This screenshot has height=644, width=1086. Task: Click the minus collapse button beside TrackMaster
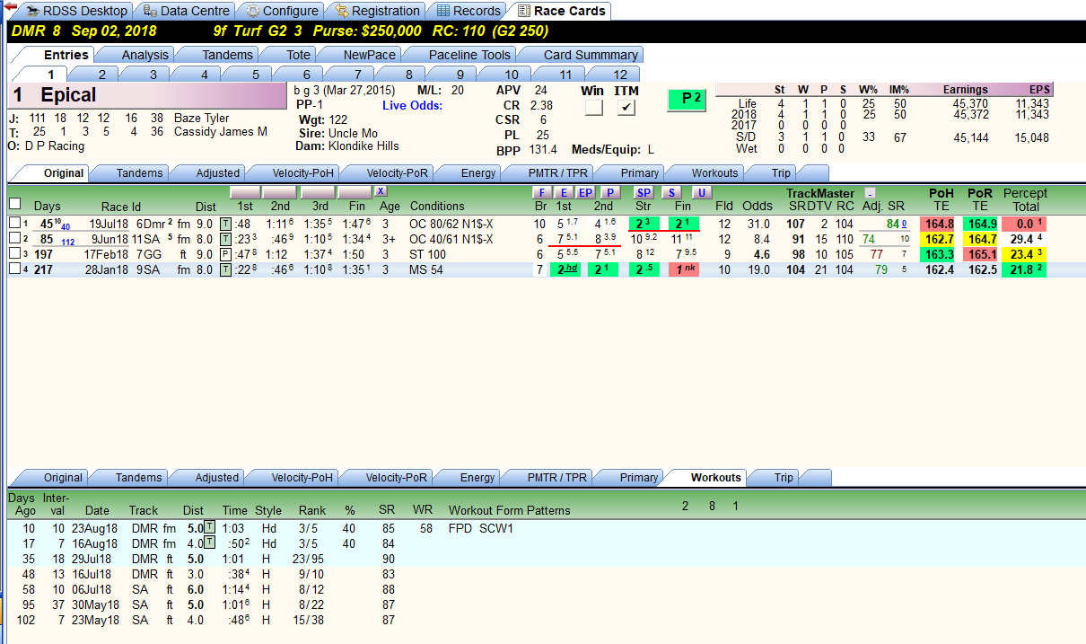869,193
